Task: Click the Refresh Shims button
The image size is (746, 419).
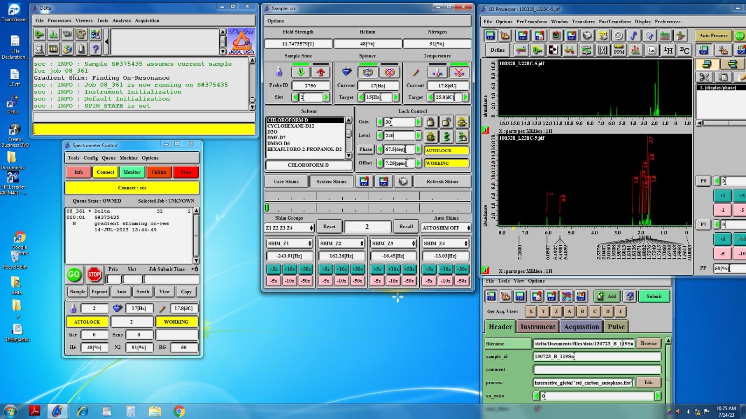Action: click(442, 182)
